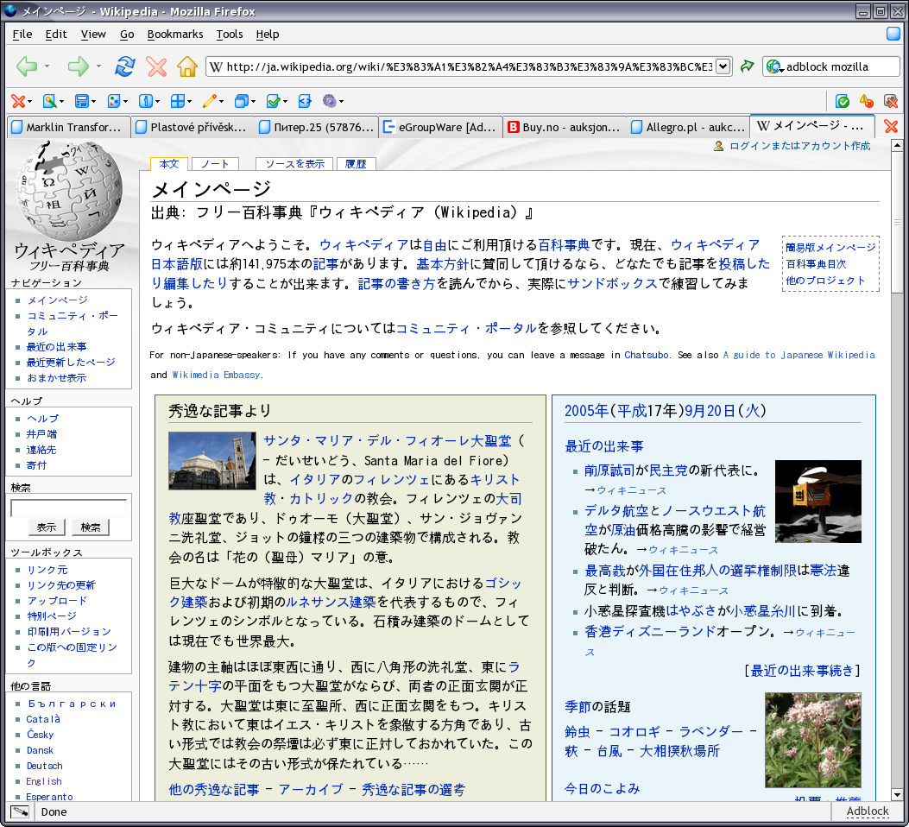The image size is (909, 827).
Task: Click the page scrollbar up arrow
Action: [897, 146]
